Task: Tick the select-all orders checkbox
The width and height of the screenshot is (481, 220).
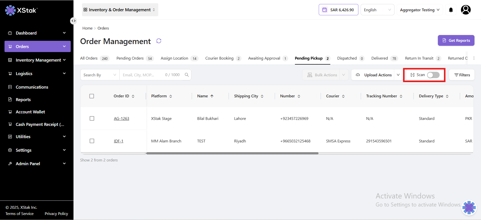Action: 92,96
